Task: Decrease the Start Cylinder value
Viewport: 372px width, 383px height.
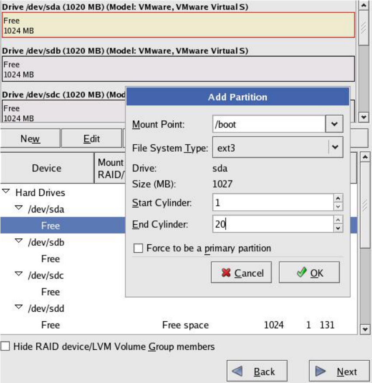Action: (338, 207)
